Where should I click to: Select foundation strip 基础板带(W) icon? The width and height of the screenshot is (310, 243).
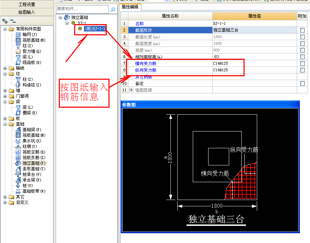pos(18,191)
